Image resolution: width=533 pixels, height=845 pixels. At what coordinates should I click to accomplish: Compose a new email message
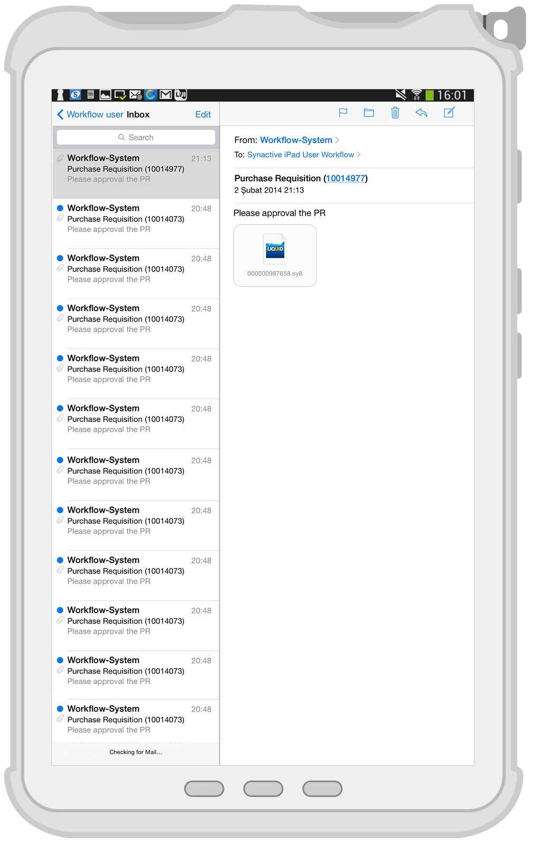pyautogui.click(x=449, y=112)
